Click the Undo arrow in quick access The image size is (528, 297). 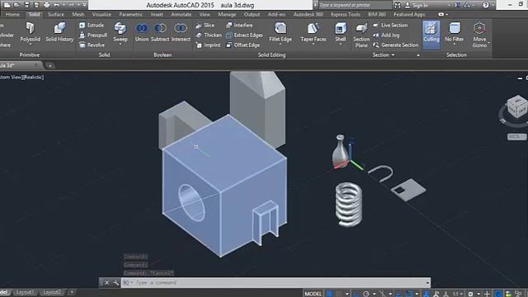56,5
